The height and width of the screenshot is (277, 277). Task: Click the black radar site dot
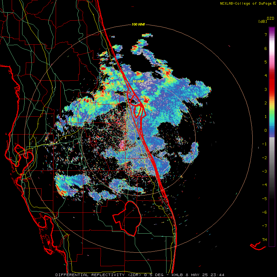point(139,138)
